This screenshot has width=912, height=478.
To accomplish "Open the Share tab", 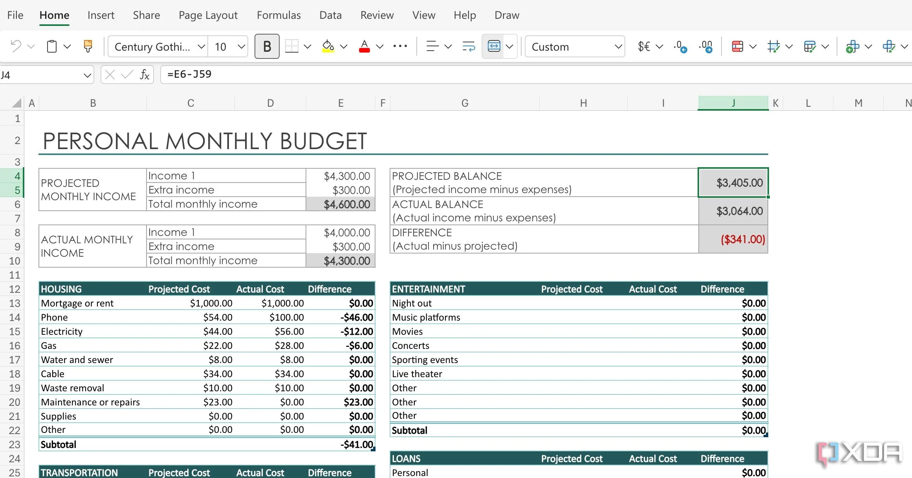I will pos(147,15).
